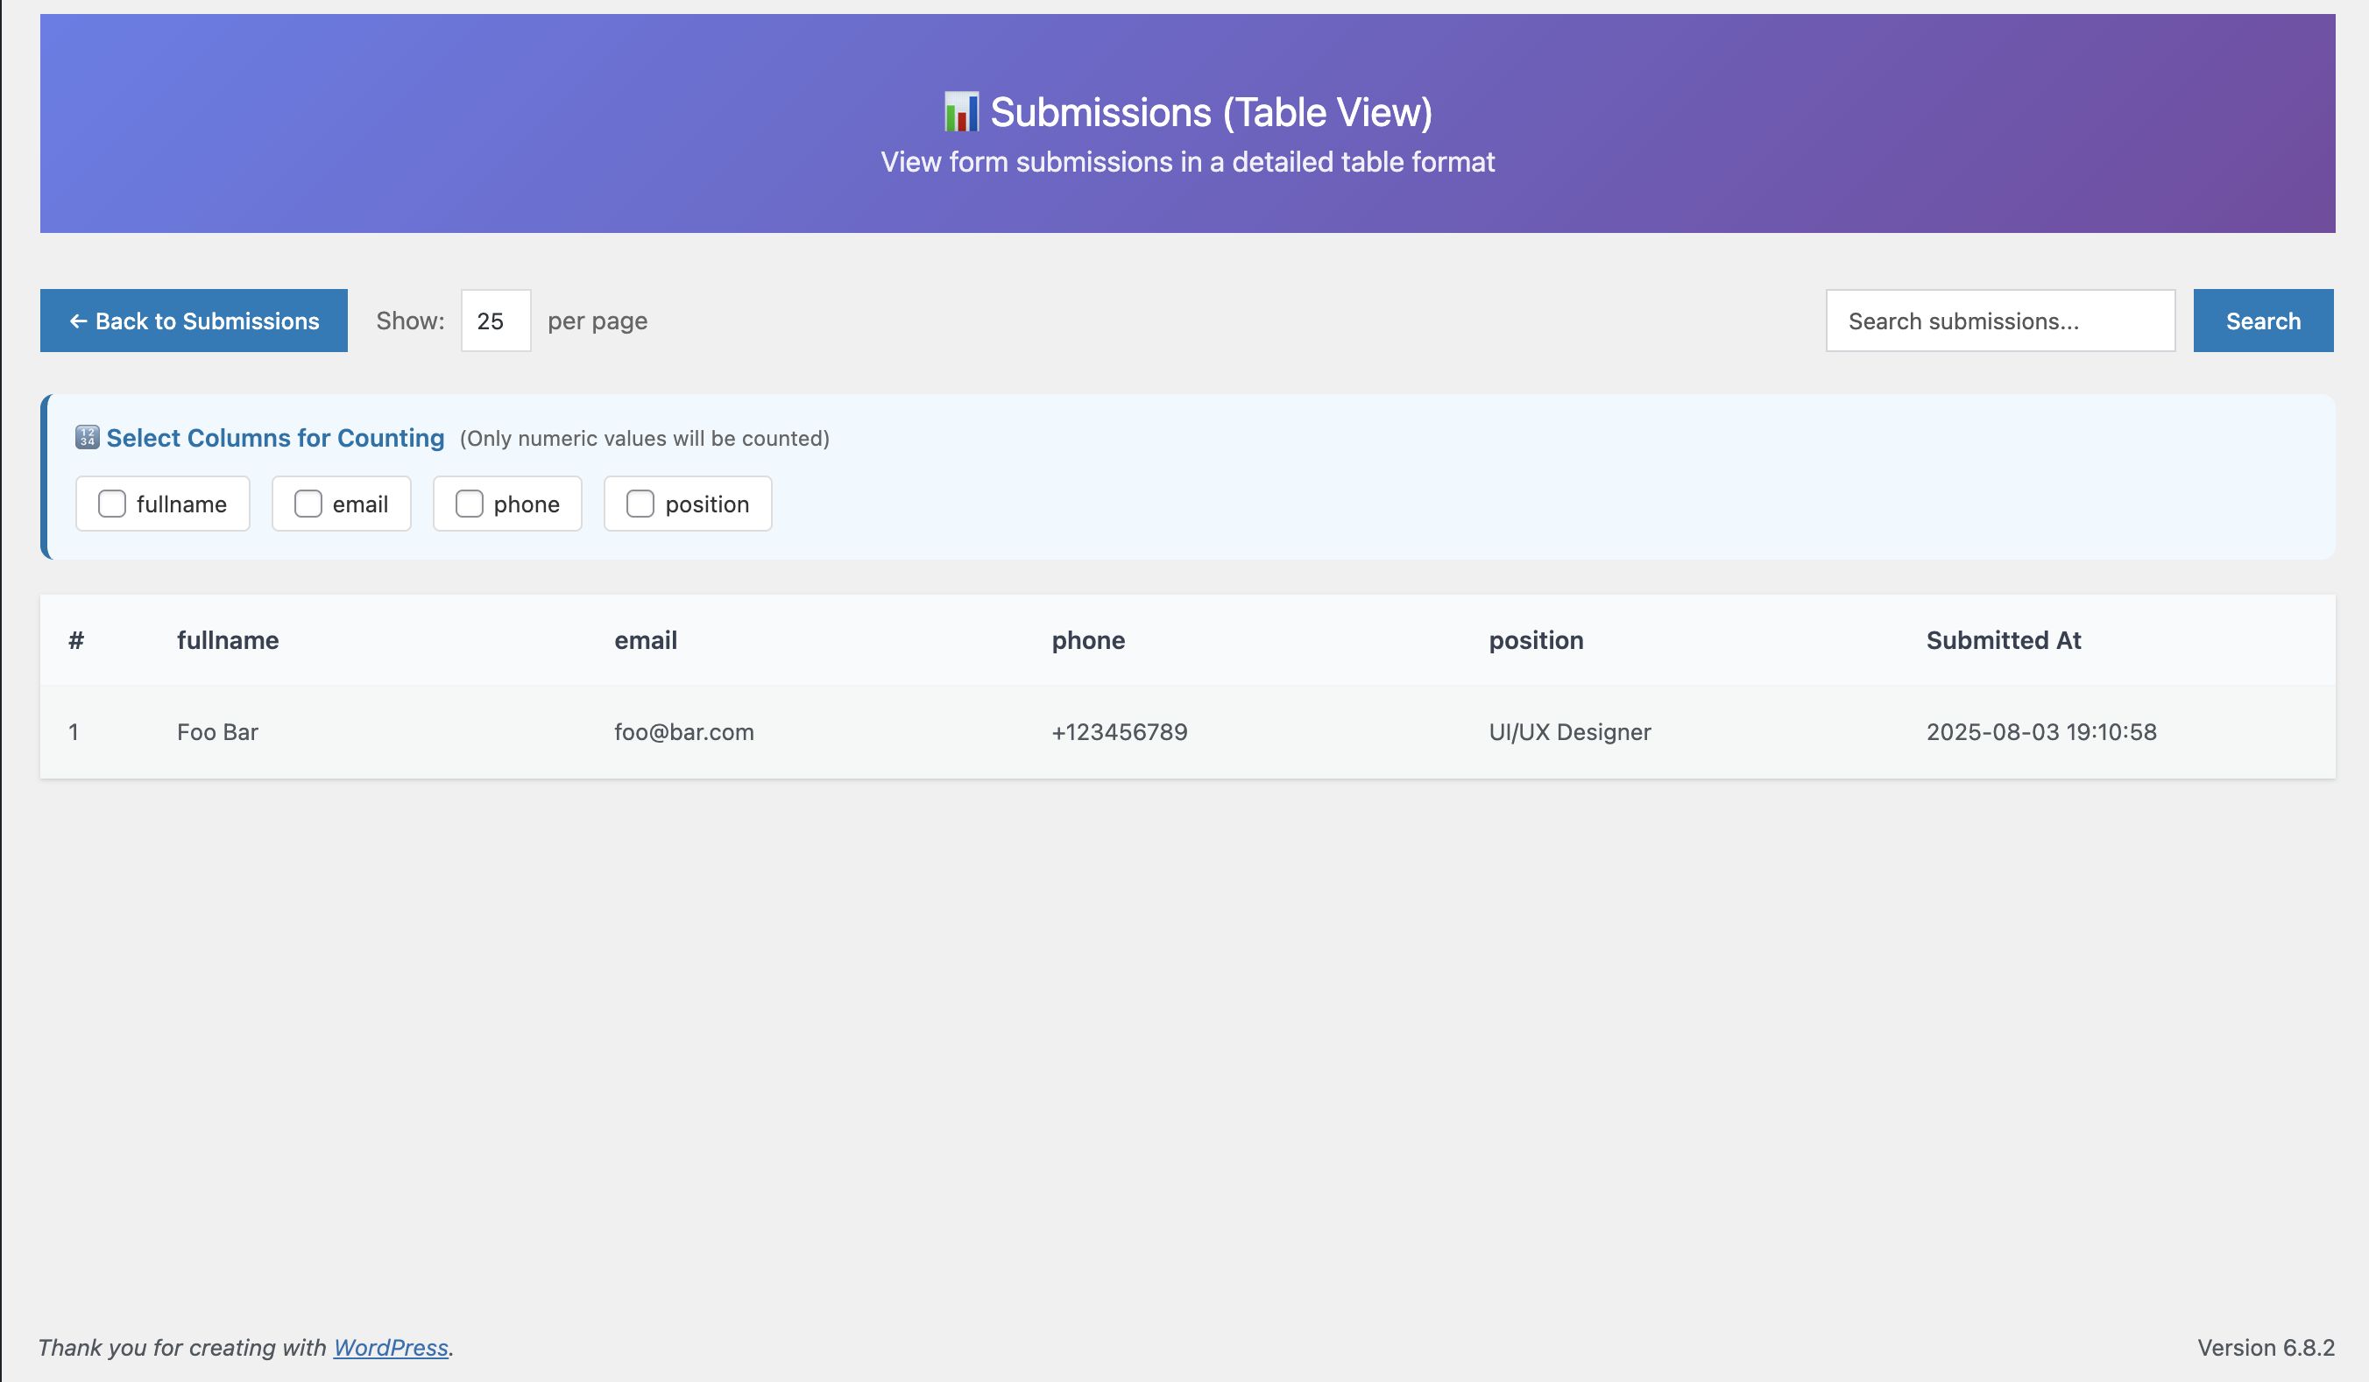The width and height of the screenshot is (2369, 1382).
Task: Enable the email column checkbox
Action: (x=308, y=504)
